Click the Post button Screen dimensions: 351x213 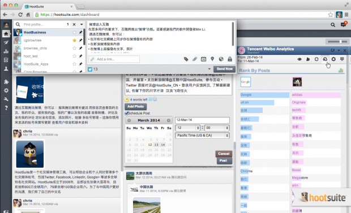point(224,160)
